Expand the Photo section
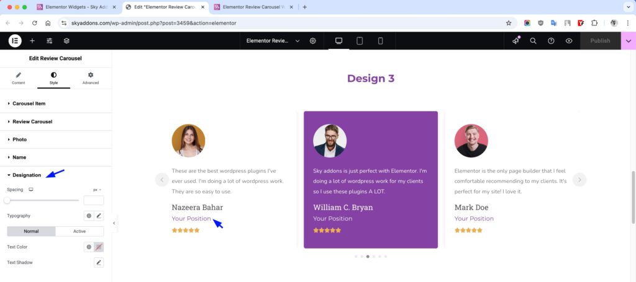636x282 pixels. [55, 139]
